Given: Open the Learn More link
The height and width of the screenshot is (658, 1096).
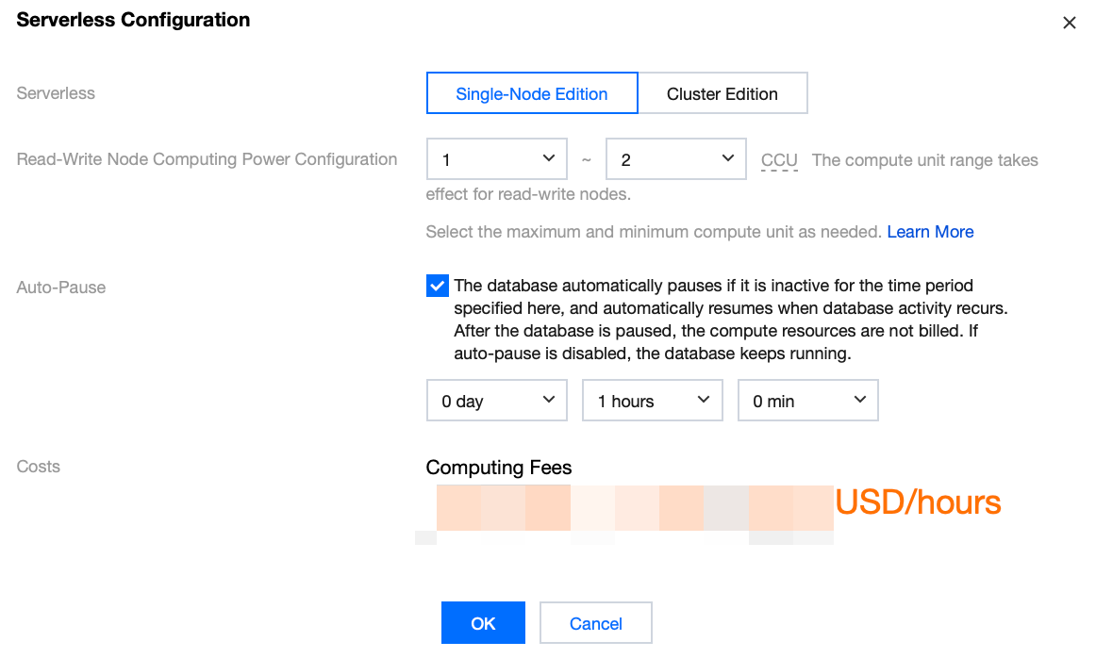Looking at the screenshot, I should pos(930,232).
